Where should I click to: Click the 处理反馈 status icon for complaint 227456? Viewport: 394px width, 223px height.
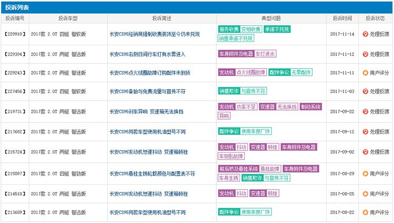(365, 91)
